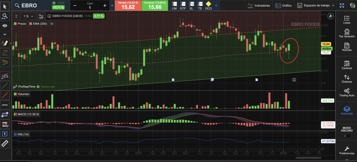Select the white horizontal line tool
Viewport: 357px width, 162px height.
coord(5,105)
